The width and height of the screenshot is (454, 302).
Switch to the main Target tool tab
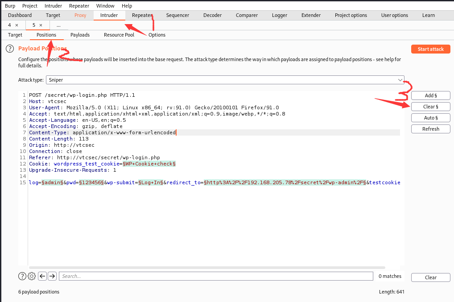click(x=53, y=15)
